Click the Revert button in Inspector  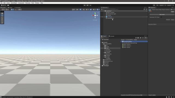click(168, 20)
